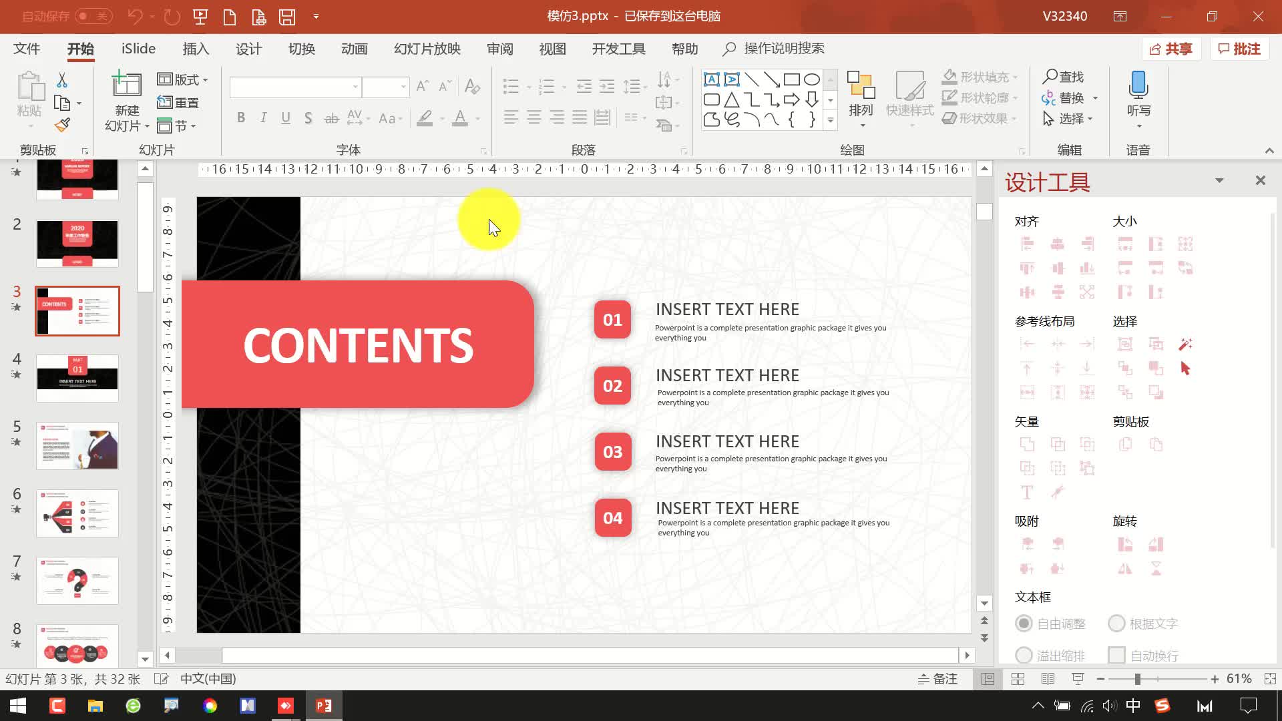Open the font name dropdown

tap(355, 87)
